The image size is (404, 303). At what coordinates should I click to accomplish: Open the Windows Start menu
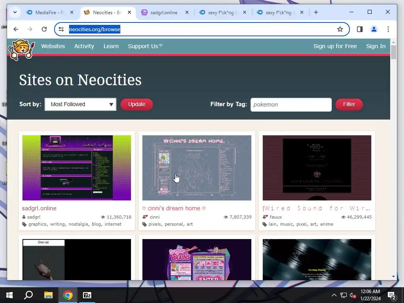tap(9, 295)
